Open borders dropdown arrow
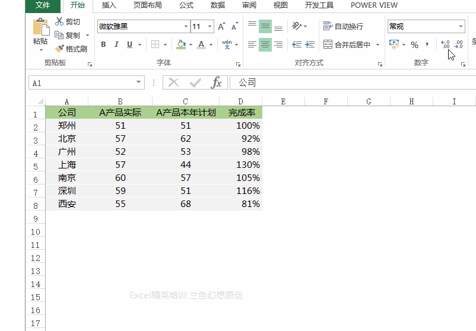476x331 pixels. (x=165, y=45)
